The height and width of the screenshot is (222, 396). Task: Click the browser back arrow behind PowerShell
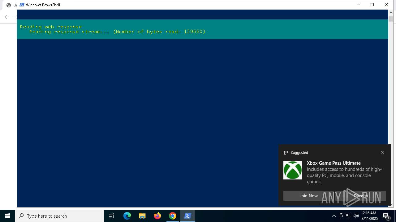[7, 17]
